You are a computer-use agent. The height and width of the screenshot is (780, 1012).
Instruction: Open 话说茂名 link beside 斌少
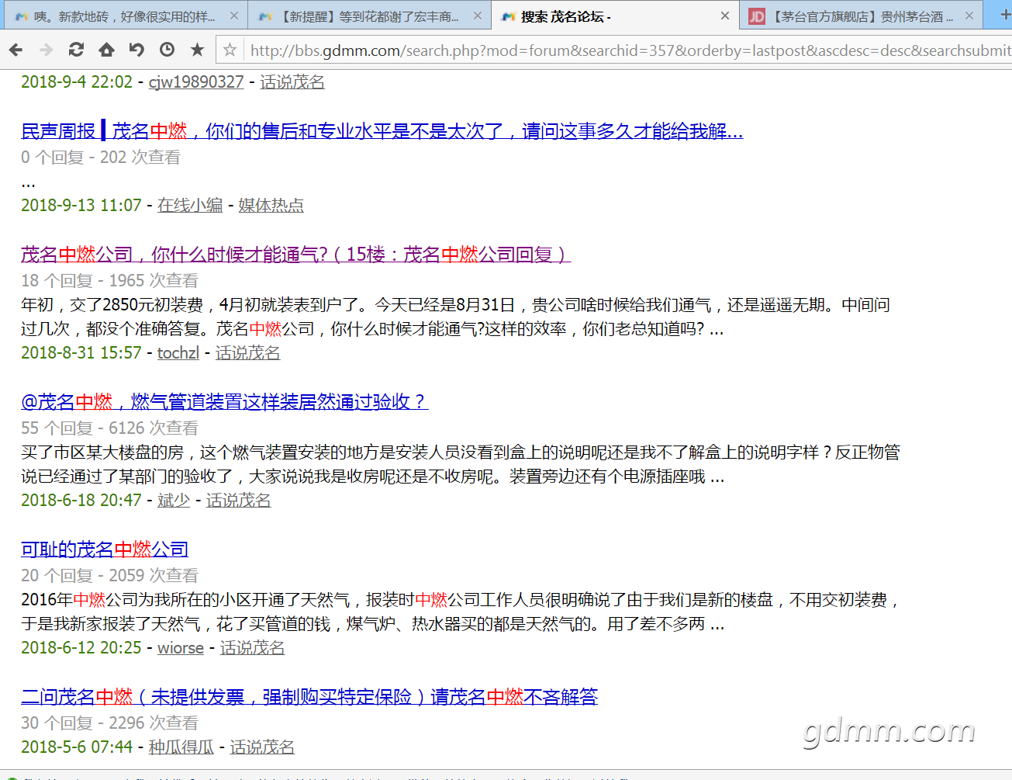(x=238, y=501)
